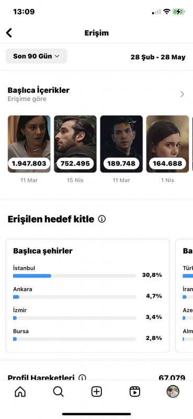
Task: Go back using the back arrow
Action: [9, 33]
